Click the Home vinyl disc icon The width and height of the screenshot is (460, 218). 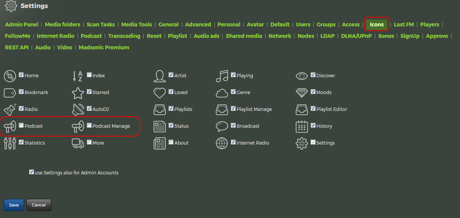(x=10, y=76)
